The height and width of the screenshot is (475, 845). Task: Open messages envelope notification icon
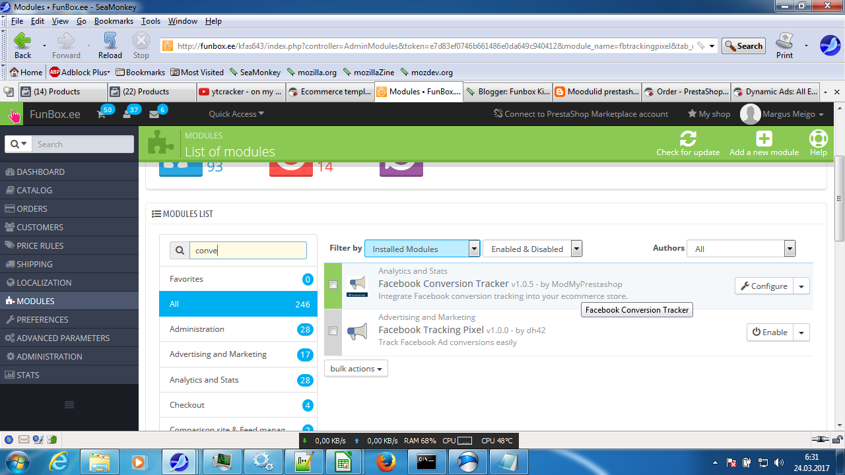(x=154, y=114)
